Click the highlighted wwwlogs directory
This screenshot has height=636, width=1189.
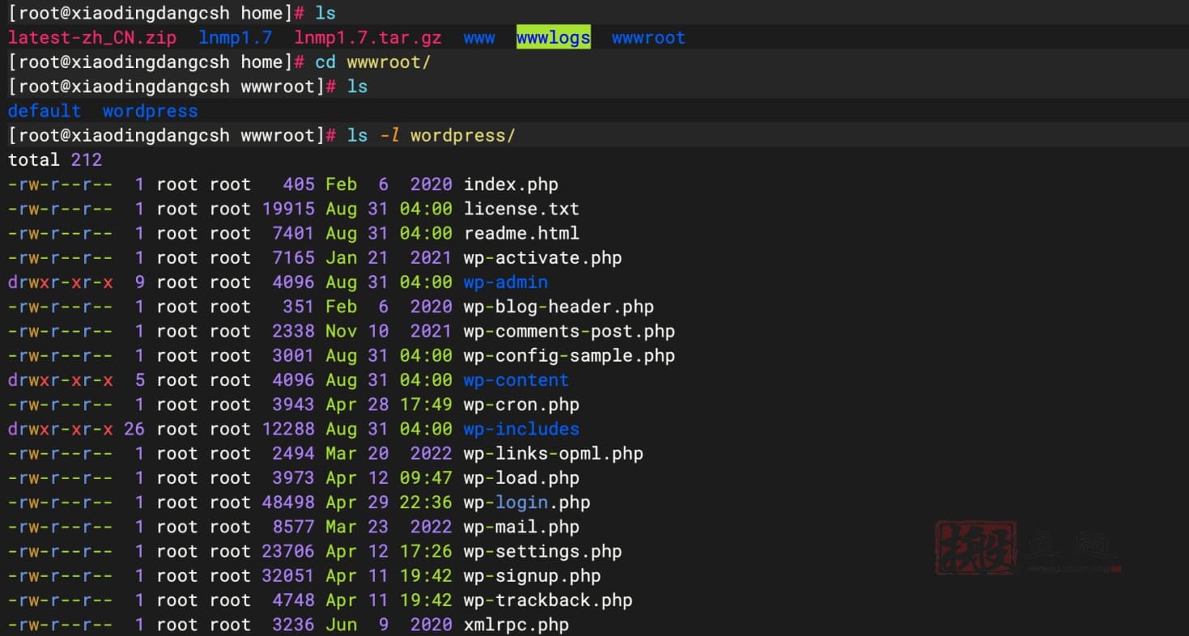point(553,37)
